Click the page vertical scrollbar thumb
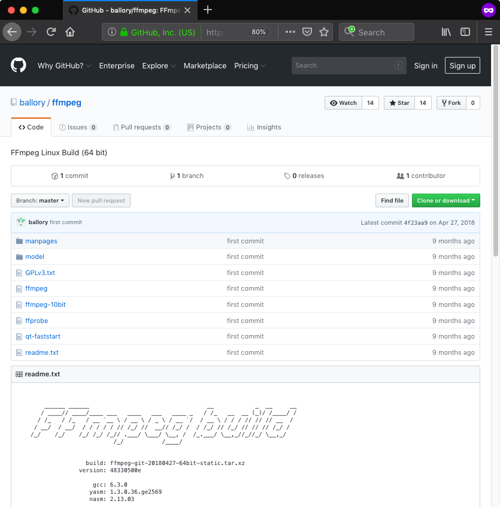This screenshot has height=507, width=500. pyautogui.click(x=495, y=150)
